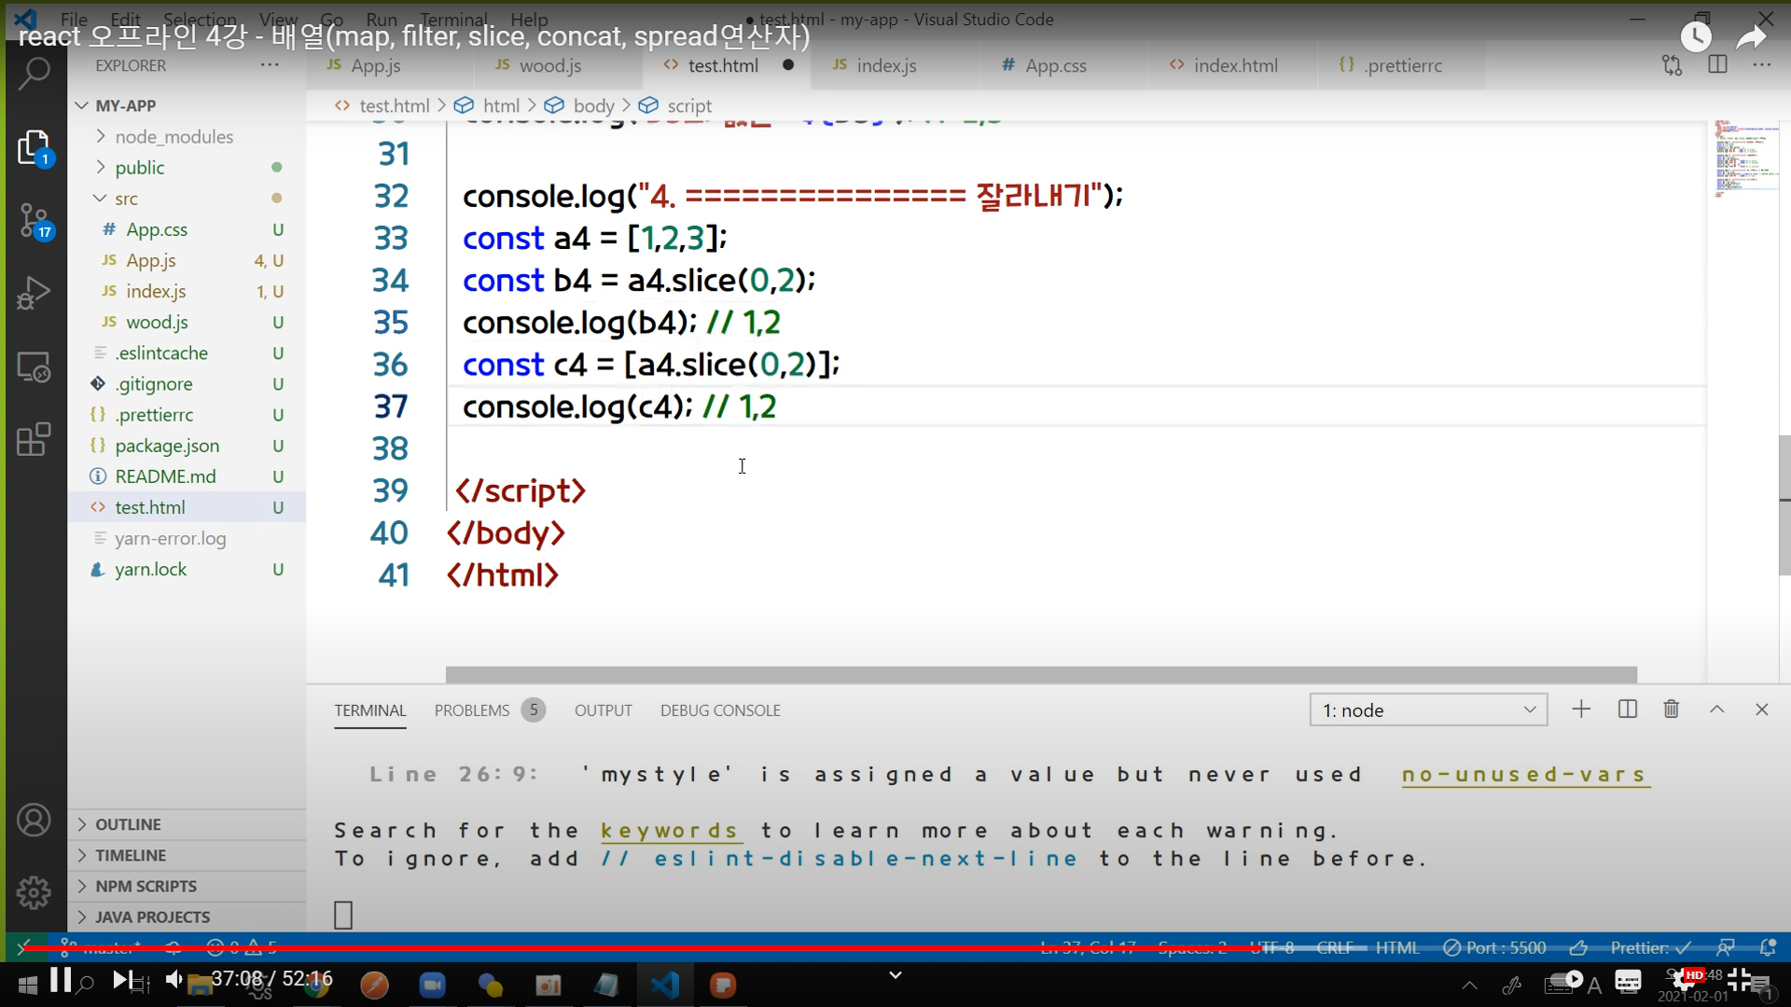Open editor more actions ellipsis
This screenshot has height=1007, width=1791.
(x=1761, y=65)
